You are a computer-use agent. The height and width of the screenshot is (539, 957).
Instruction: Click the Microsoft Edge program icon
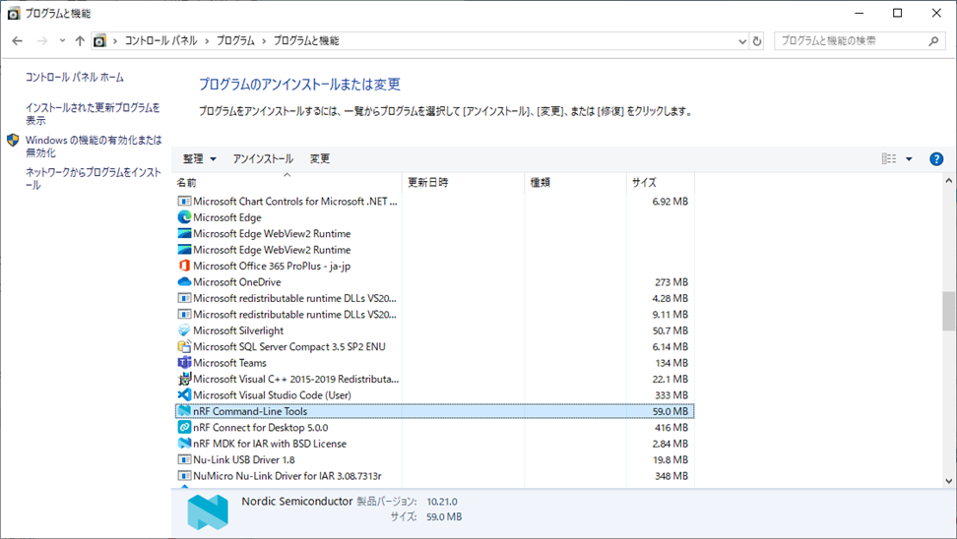pos(184,217)
